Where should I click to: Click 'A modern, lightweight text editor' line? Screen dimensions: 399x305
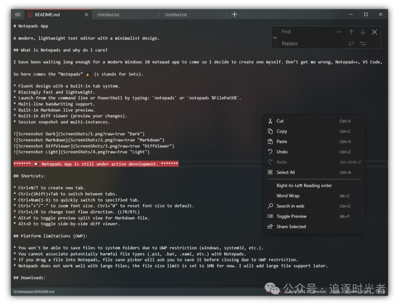(x=86, y=38)
